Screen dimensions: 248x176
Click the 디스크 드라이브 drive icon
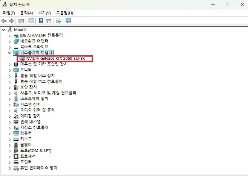click(16, 47)
